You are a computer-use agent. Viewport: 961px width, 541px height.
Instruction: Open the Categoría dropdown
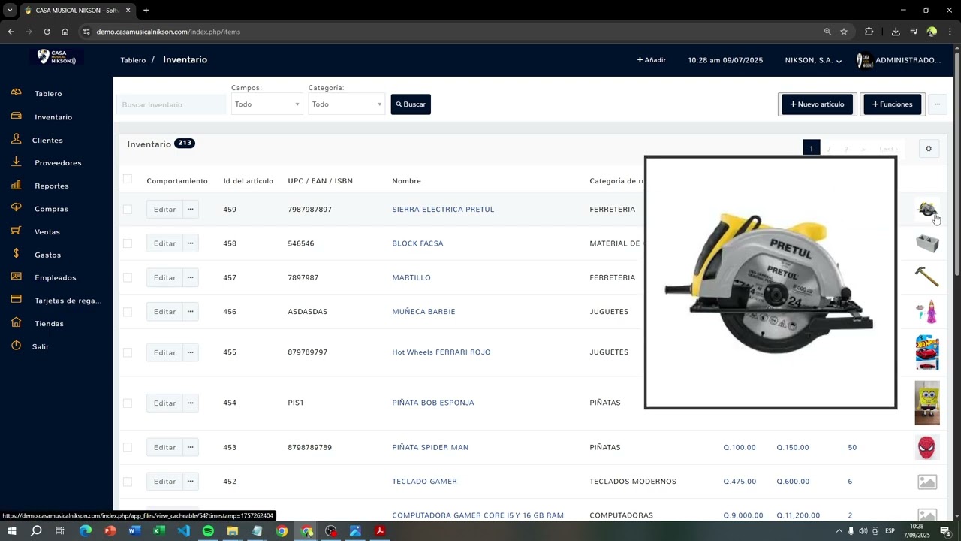[x=346, y=104]
